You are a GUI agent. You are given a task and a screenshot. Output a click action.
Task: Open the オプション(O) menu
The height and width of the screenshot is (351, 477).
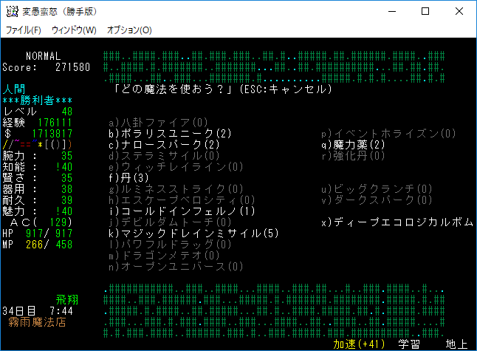pyautogui.click(x=129, y=30)
